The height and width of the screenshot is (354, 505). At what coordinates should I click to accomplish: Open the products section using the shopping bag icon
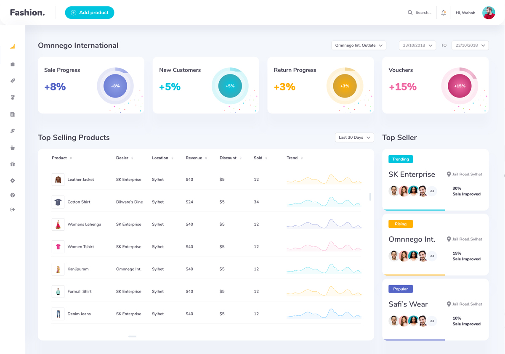click(x=12, y=64)
